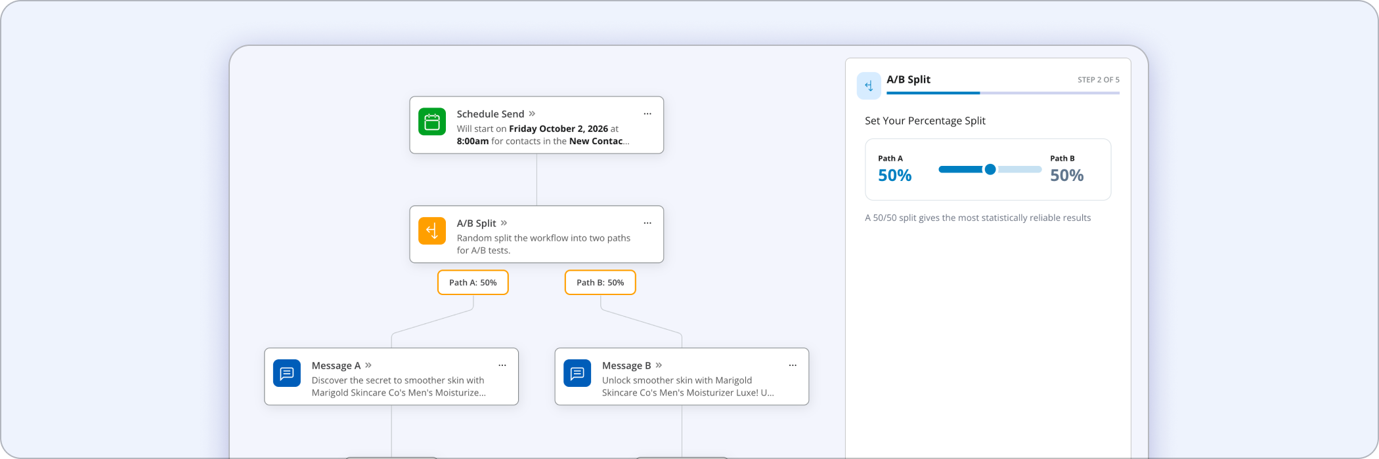Viewport: 1379px width, 459px height.
Task: Open the Message B three-dot menu
Action: tap(793, 365)
